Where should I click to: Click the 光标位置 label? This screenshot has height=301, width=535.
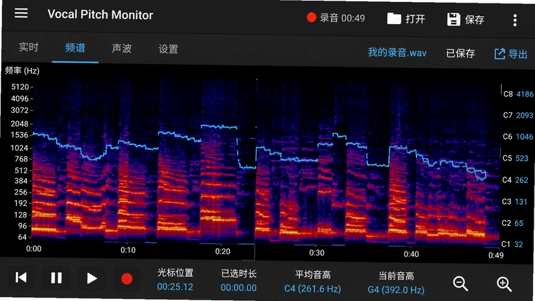[175, 273]
